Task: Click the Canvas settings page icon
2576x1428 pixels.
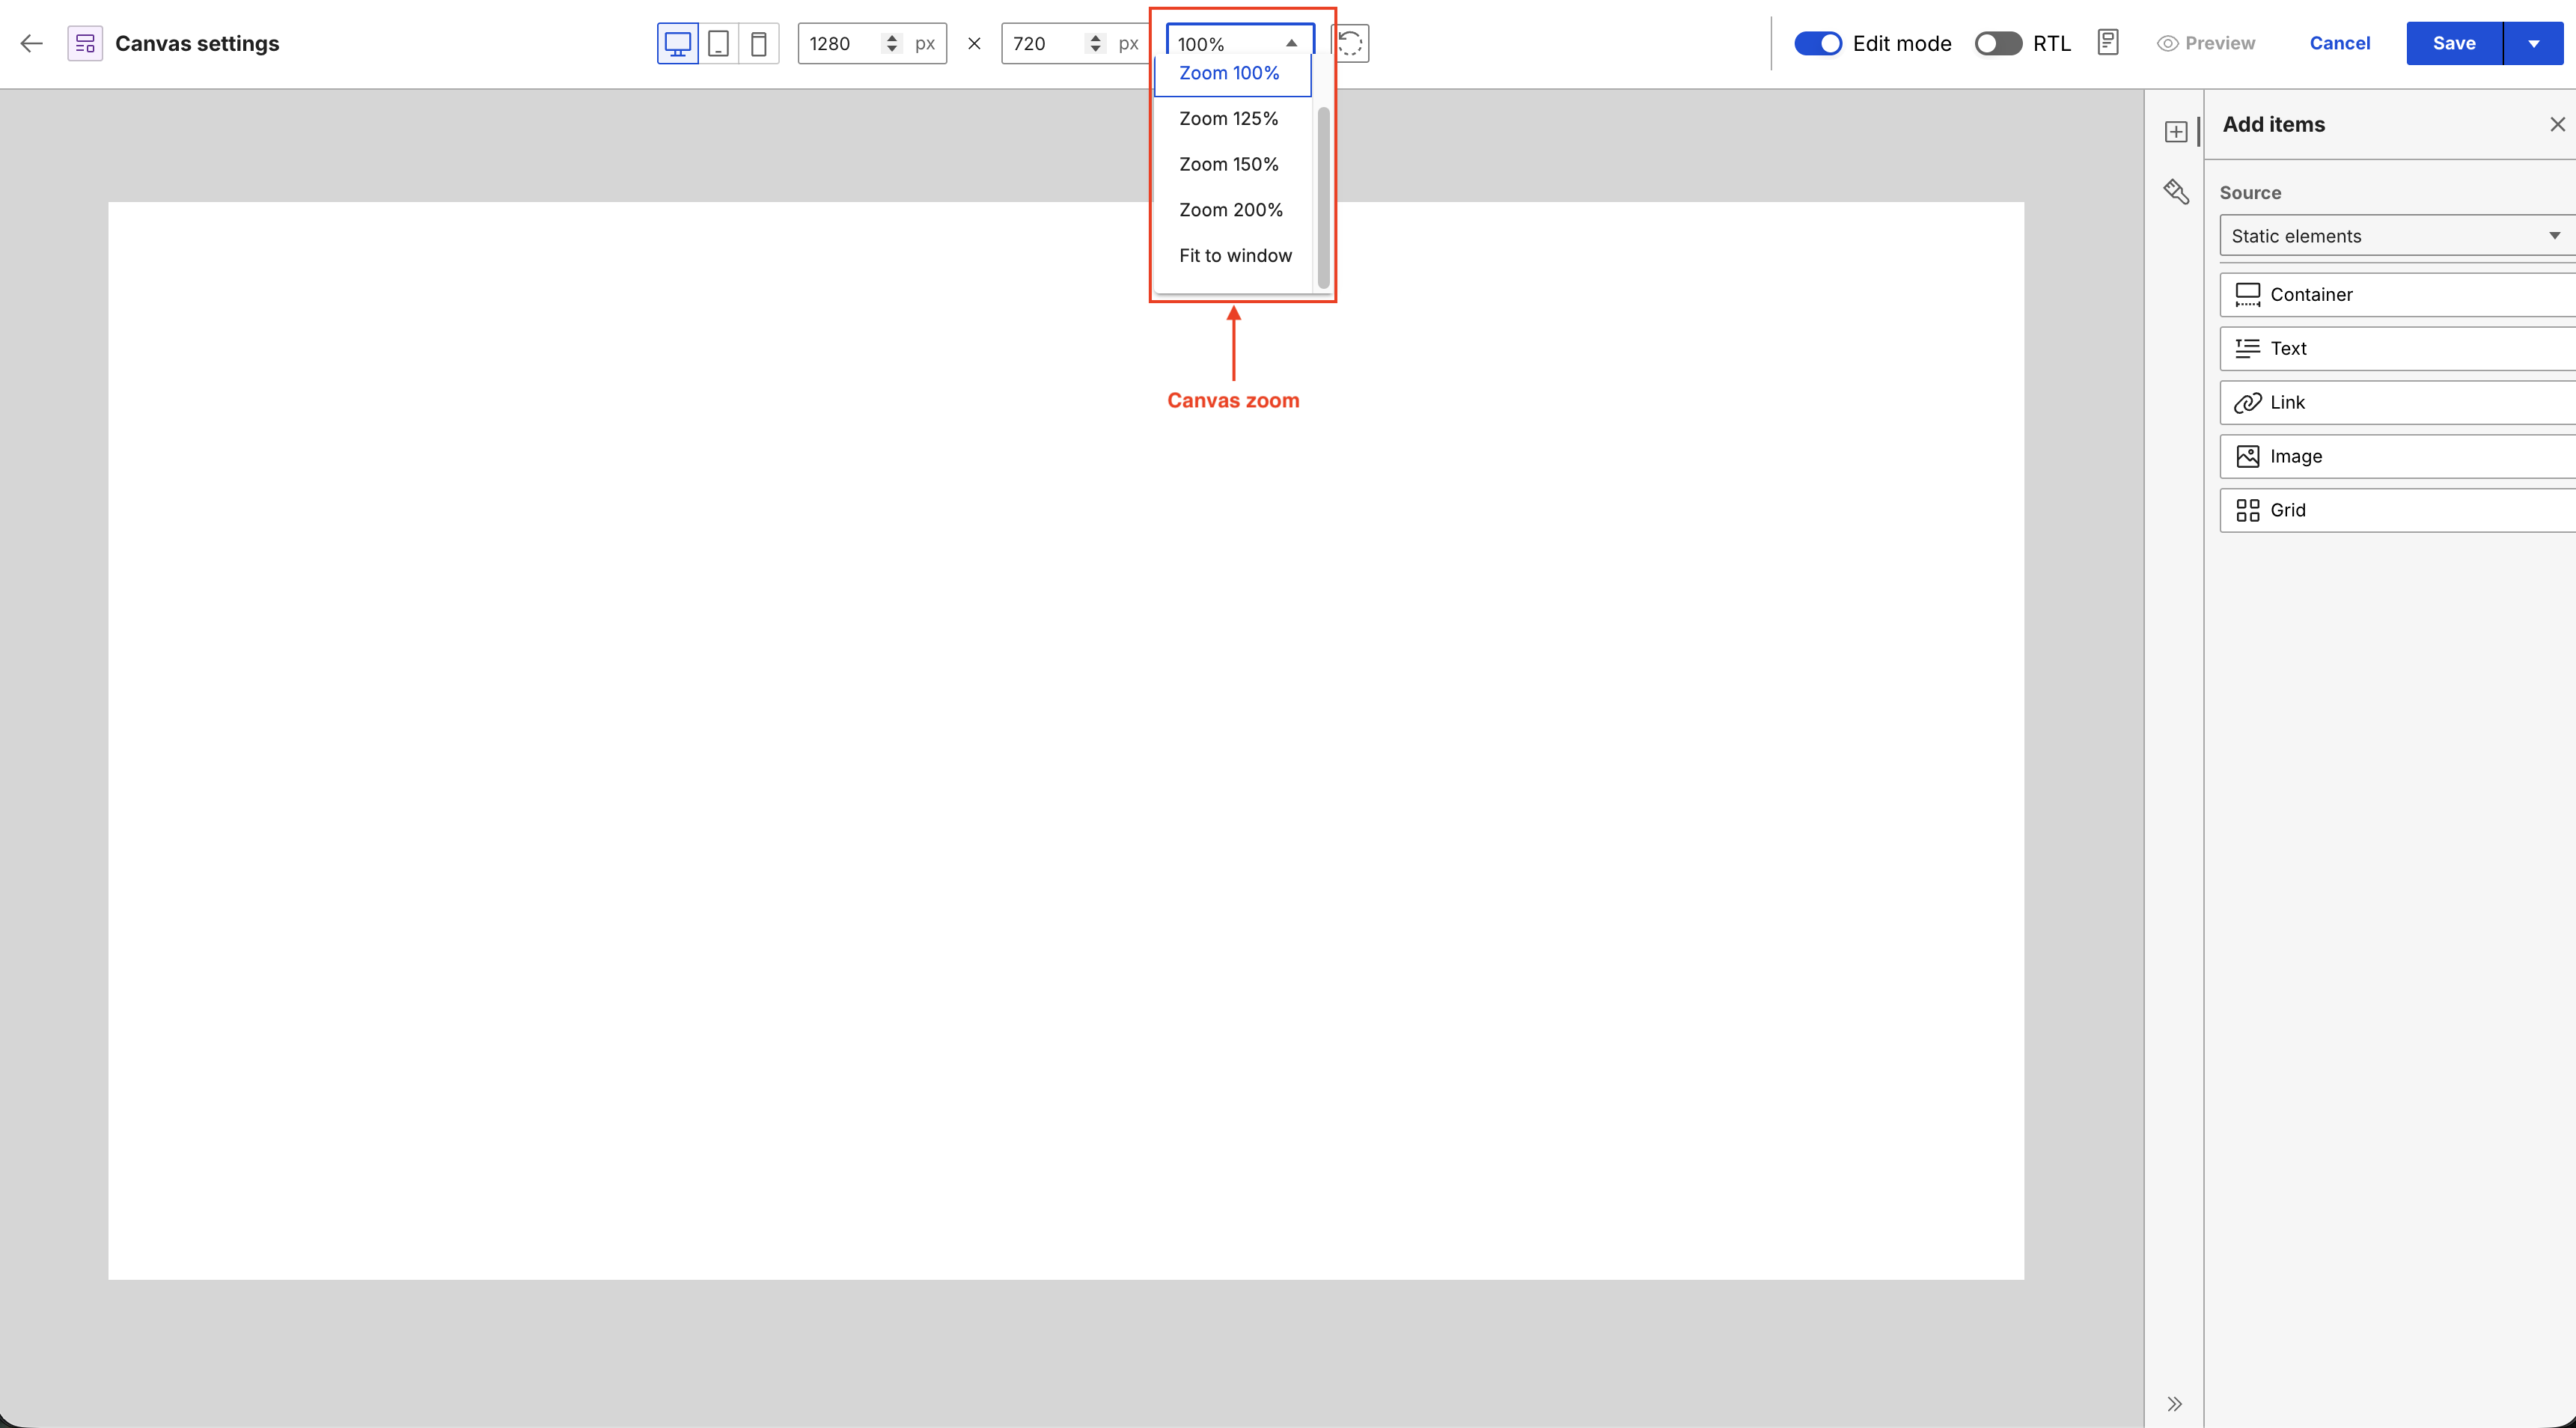Action: pyautogui.click(x=85, y=43)
